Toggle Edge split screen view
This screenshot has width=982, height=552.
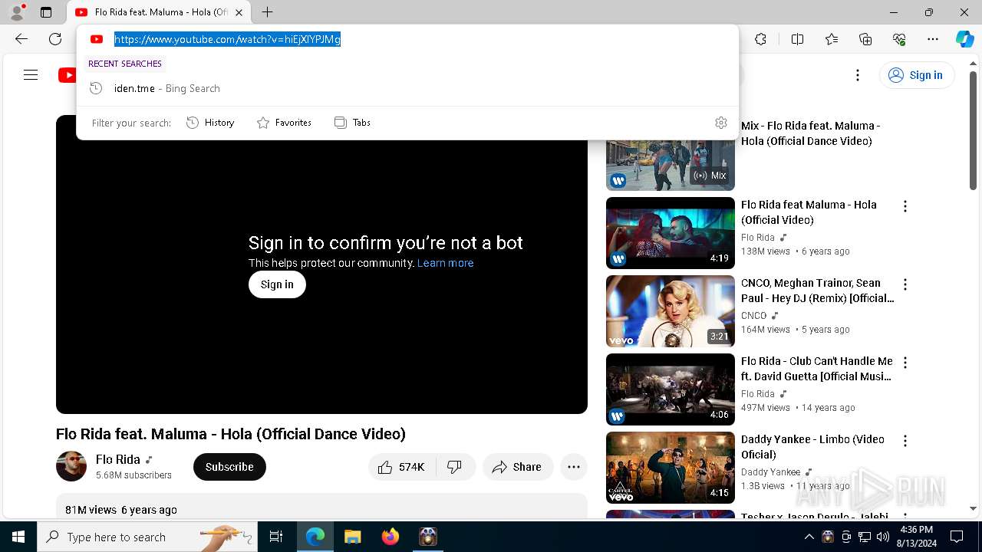point(797,39)
